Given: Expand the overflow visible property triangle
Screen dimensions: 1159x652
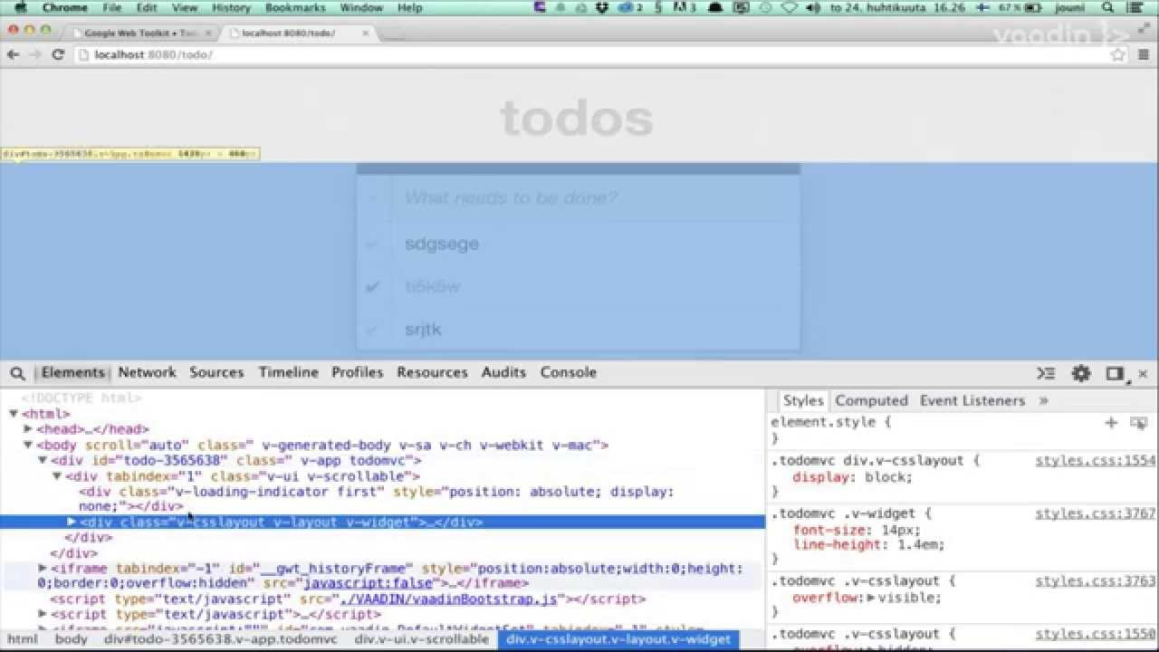Looking at the screenshot, I should click(870, 598).
